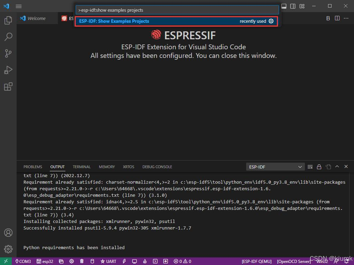The width and height of the screenshot is (354, 265).
Task: Open the SDK configuration editor gear
Action: 72,262
